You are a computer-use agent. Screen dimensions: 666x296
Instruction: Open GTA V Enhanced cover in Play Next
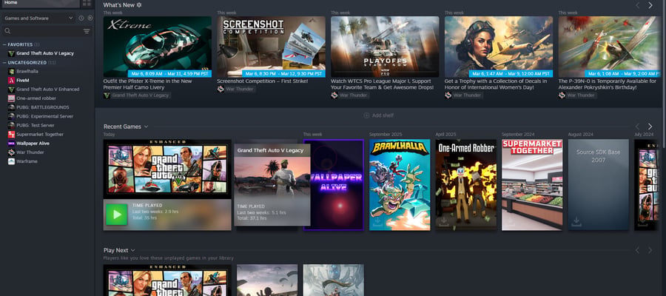coord(167,280)
